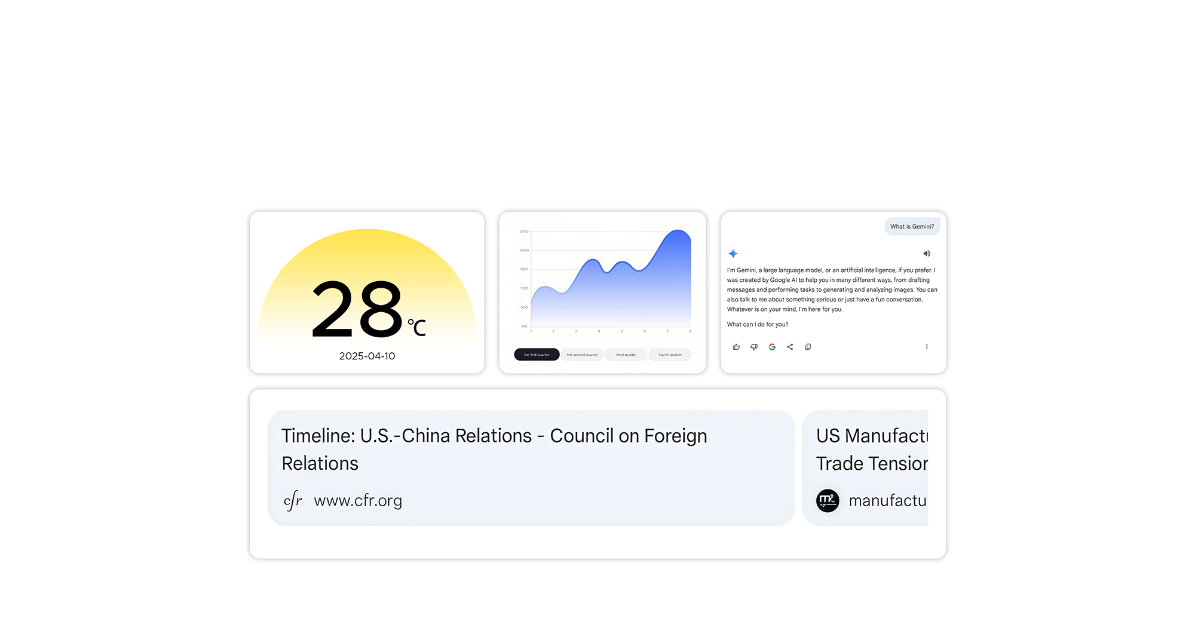Image resolution: width=1195 pixels, height=622 pixels.
Task: Click the thumbs up icon
Action: pyautogui.click(x=736, y=347)
